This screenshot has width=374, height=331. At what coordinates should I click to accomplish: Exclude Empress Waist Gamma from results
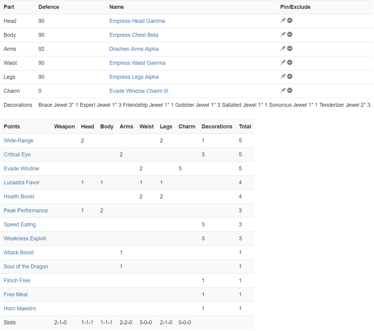coord(290,62)
